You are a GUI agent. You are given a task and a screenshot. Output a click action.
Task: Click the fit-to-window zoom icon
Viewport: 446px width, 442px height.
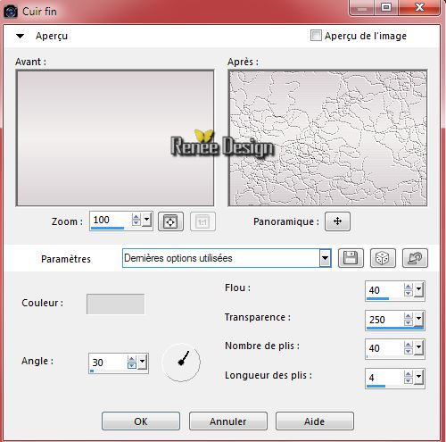pos(170,221)
